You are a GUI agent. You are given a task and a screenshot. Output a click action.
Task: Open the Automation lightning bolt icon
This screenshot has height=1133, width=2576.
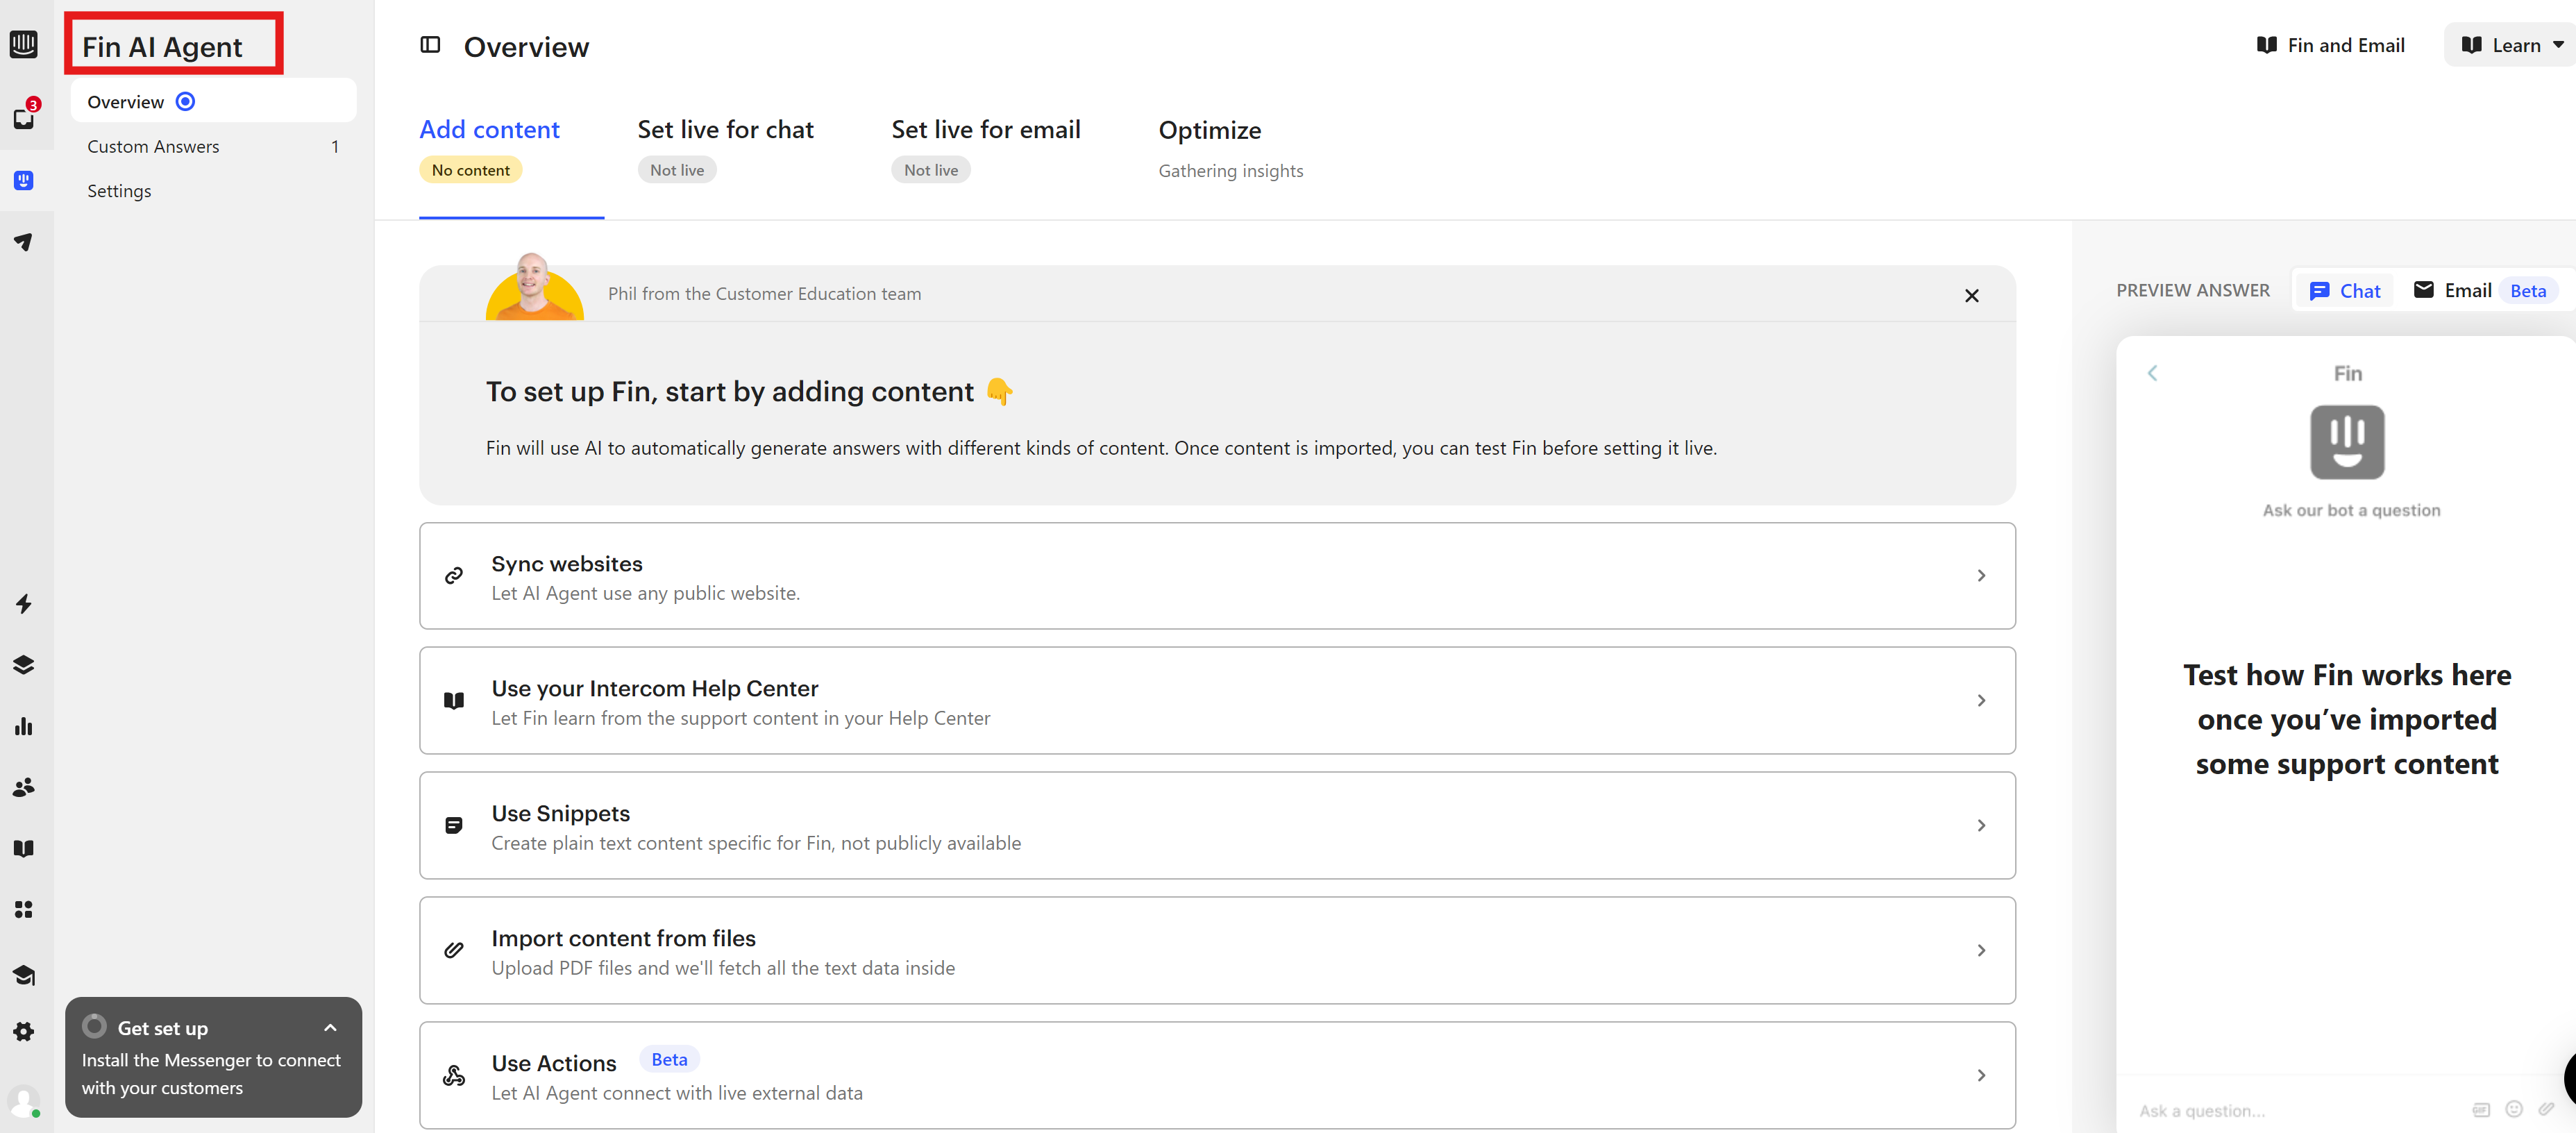pyautogui.click(x=24, y=604)
